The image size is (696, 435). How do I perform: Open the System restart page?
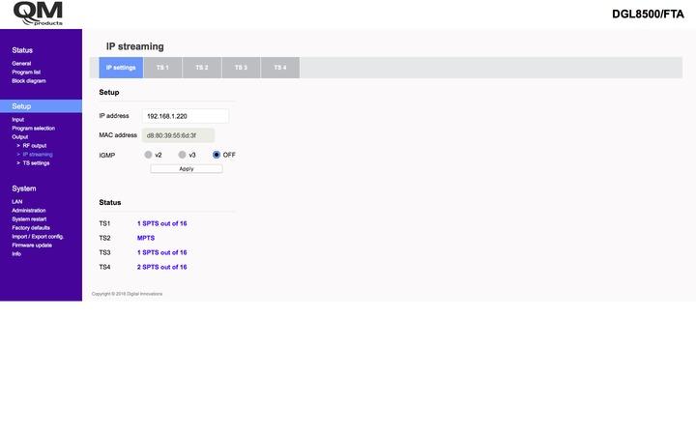[x=29, y=219]
